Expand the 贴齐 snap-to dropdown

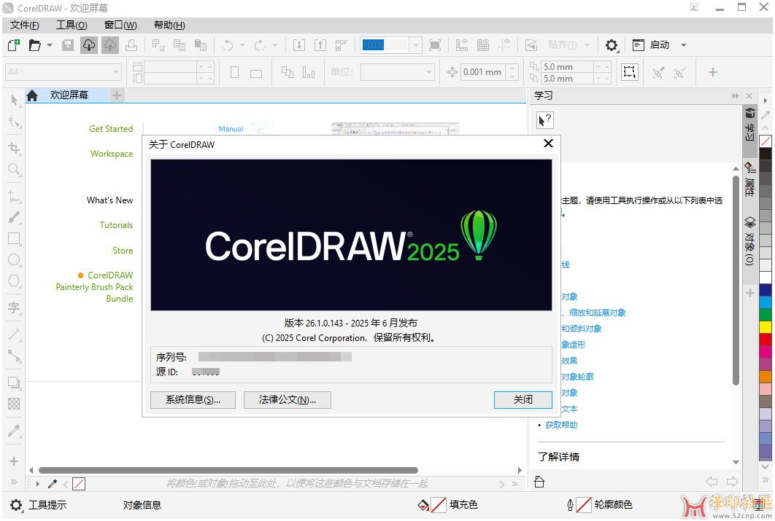587,45
